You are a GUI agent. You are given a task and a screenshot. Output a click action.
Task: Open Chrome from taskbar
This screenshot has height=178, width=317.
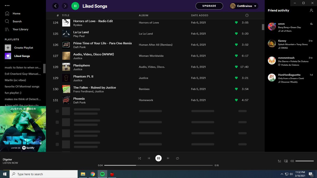click(93, 174)
